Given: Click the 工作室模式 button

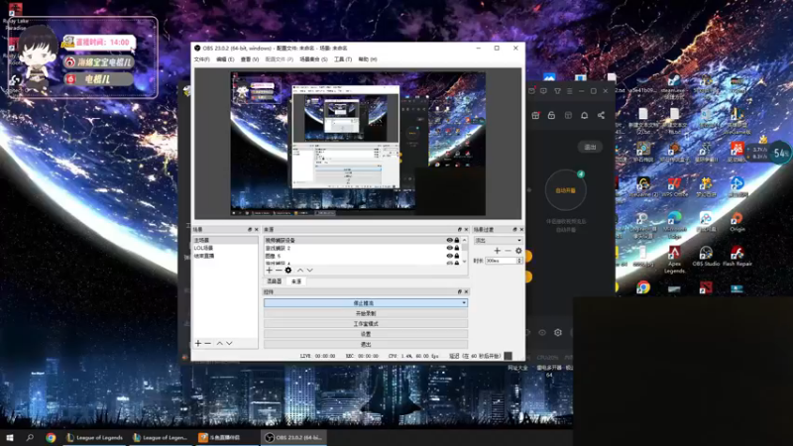Looking at the screenshot, I should (x=366, y=324).
